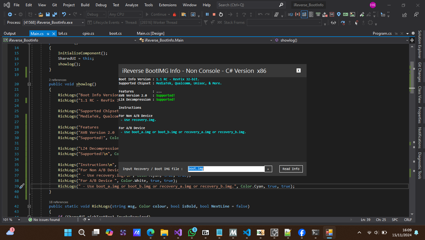Click the Undo arrow icon
This screenshot has width=425, height=240.
click(64, 14)
